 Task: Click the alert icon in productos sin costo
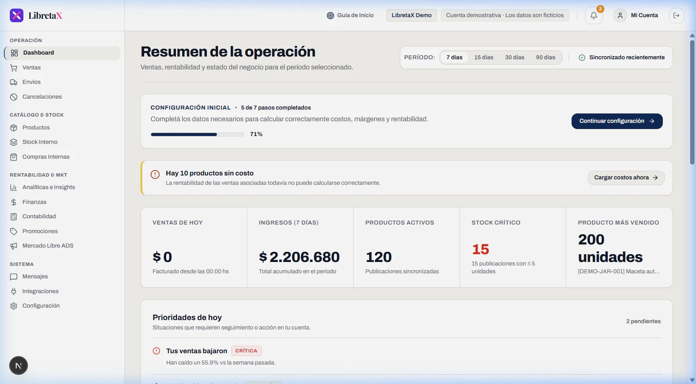pyautogui.click(x=155, y=175)
